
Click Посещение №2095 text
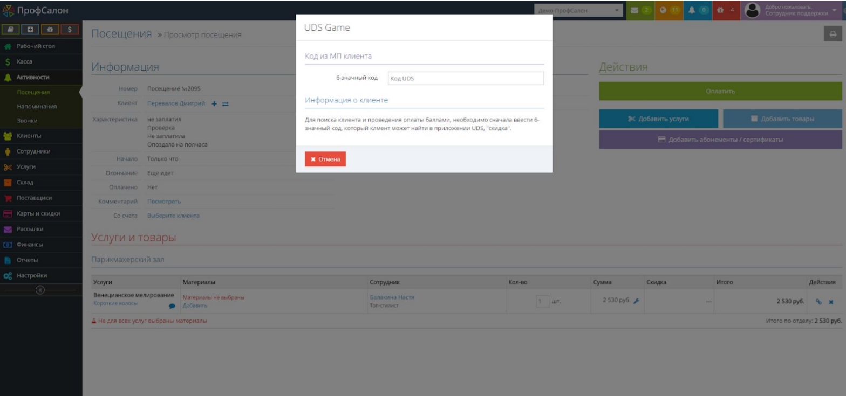pos(174,89)
